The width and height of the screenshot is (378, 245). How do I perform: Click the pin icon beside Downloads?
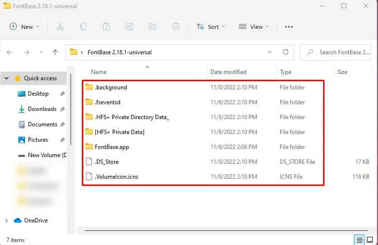coord(63,109)
